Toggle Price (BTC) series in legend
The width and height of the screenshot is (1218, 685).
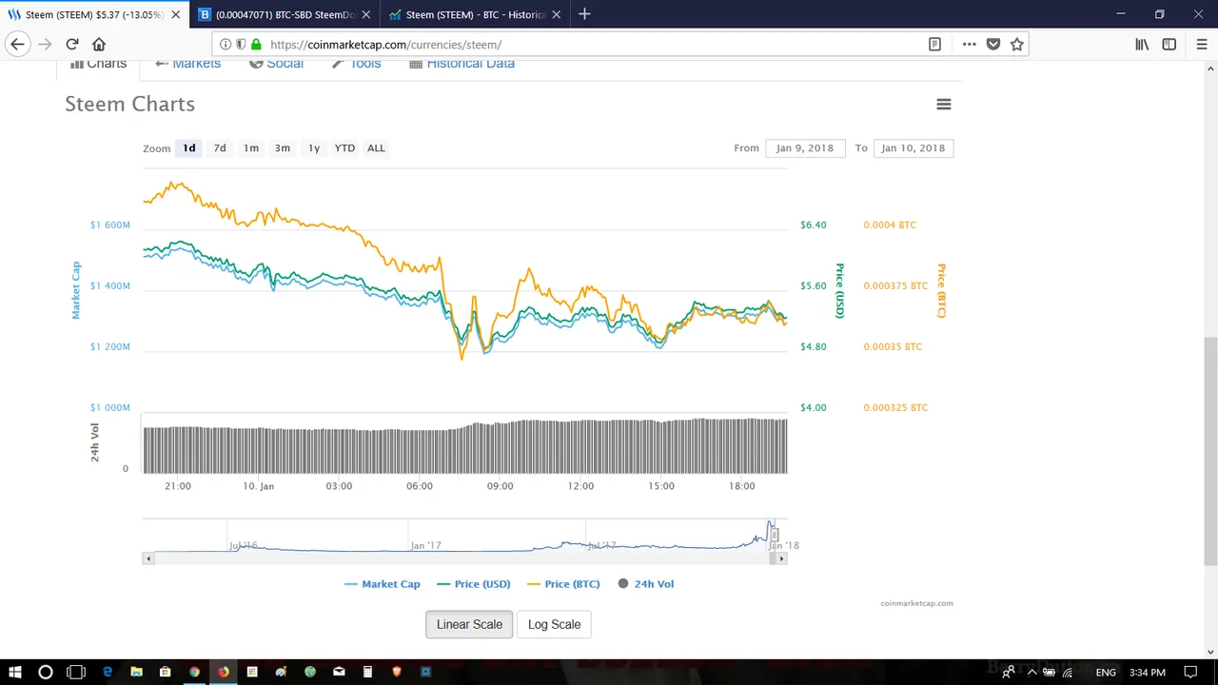point(563,584)
